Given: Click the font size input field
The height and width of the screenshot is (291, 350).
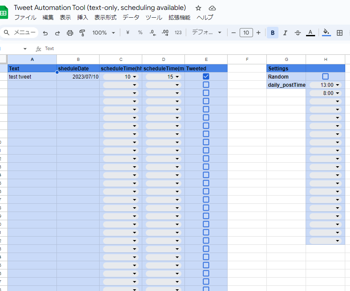Looking at the screenshot, I should [246, 33].
